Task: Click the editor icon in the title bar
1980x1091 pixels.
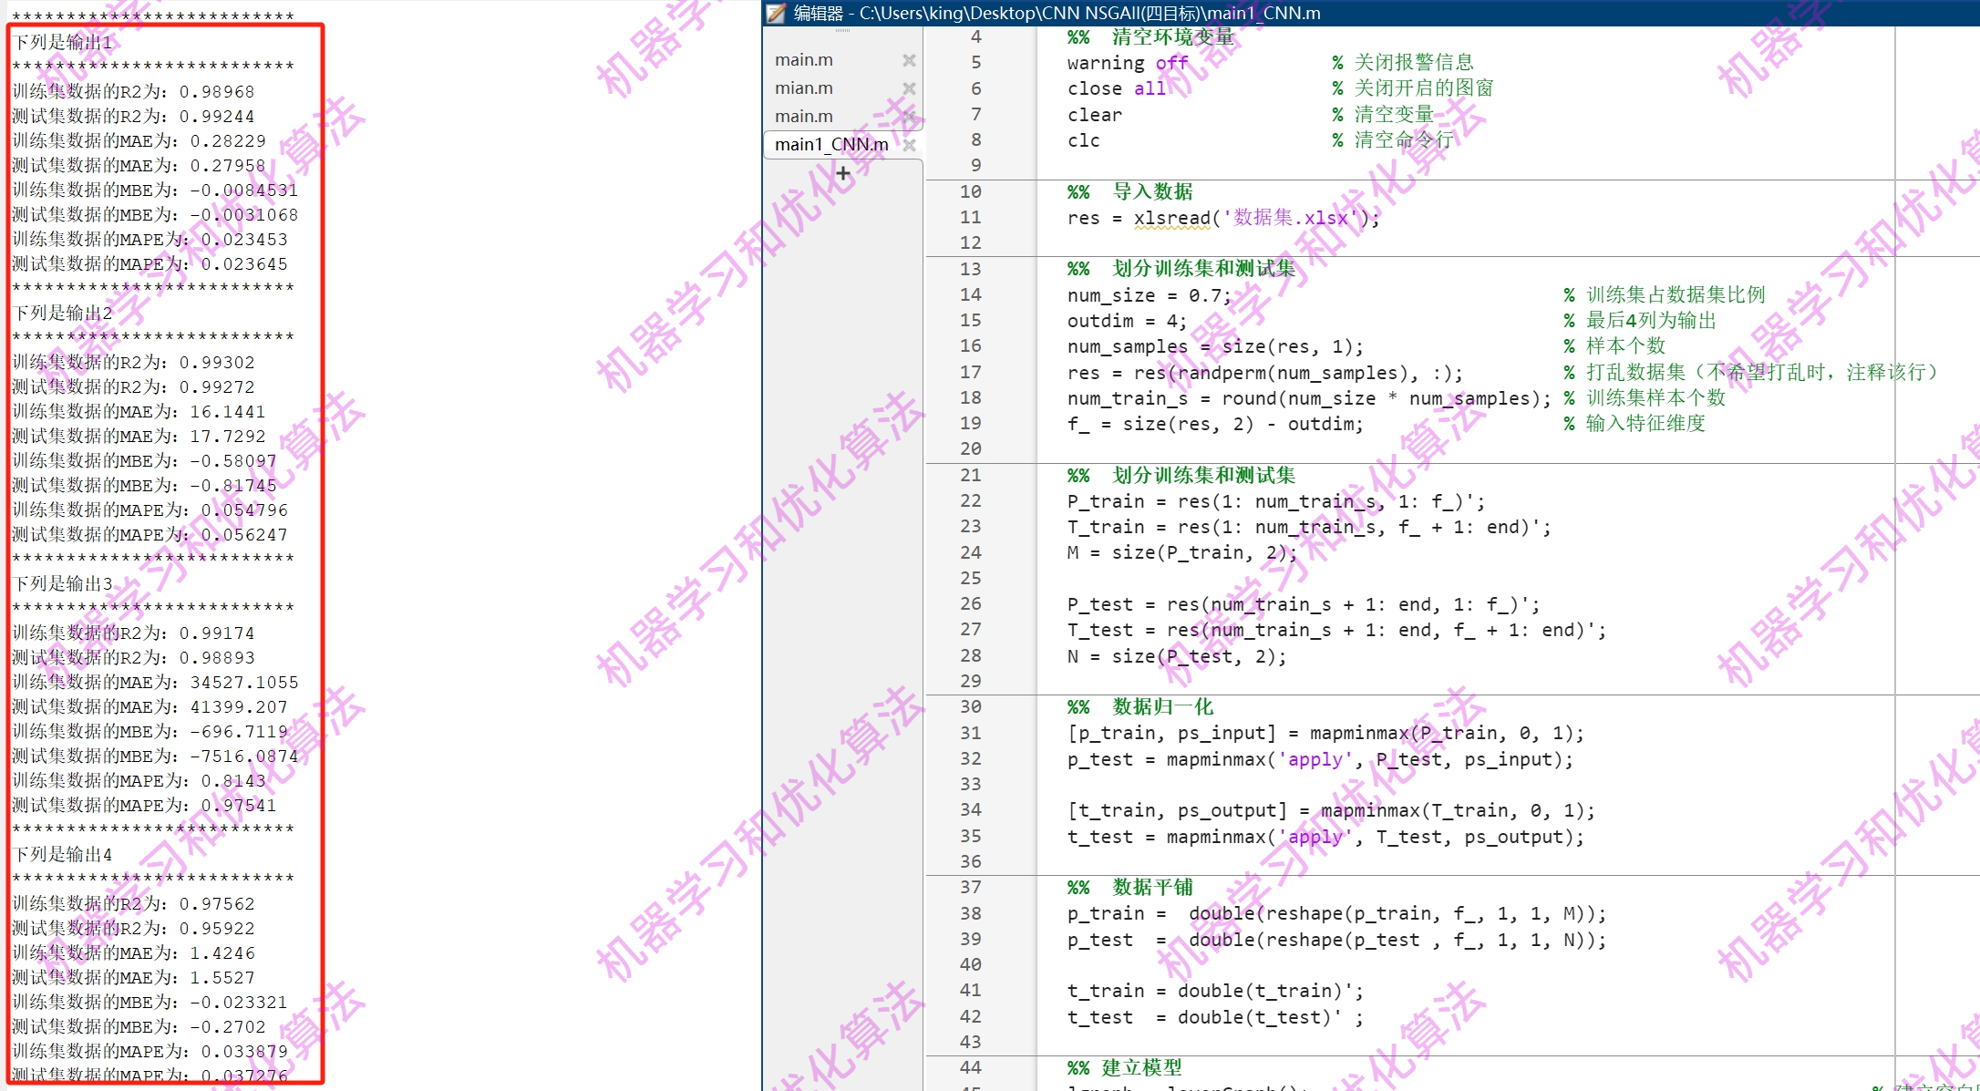Action: 776,13
